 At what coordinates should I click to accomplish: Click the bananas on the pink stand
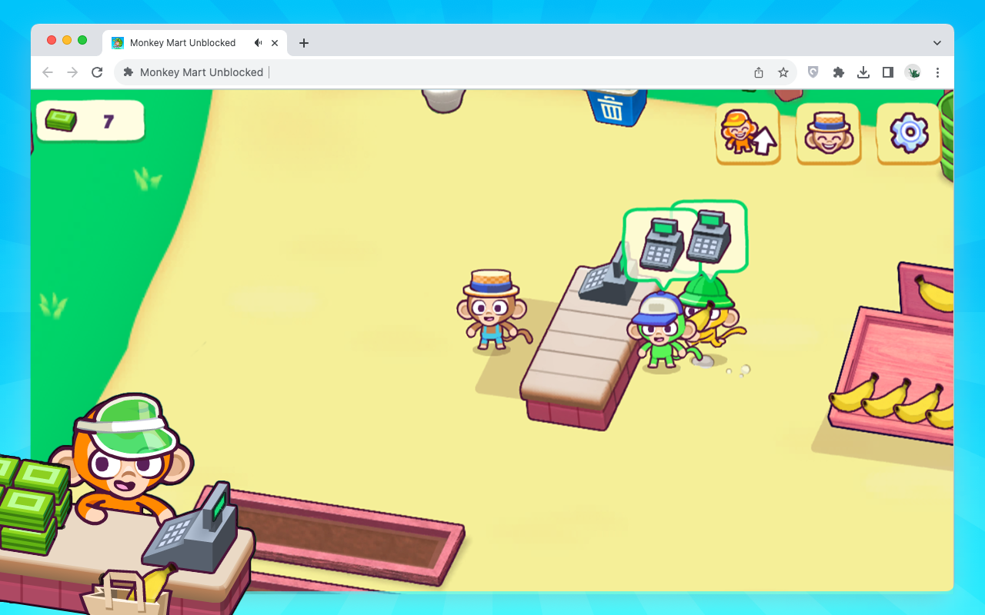tap(893, 400)
